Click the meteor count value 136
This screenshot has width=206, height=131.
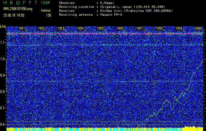(48, 15)
